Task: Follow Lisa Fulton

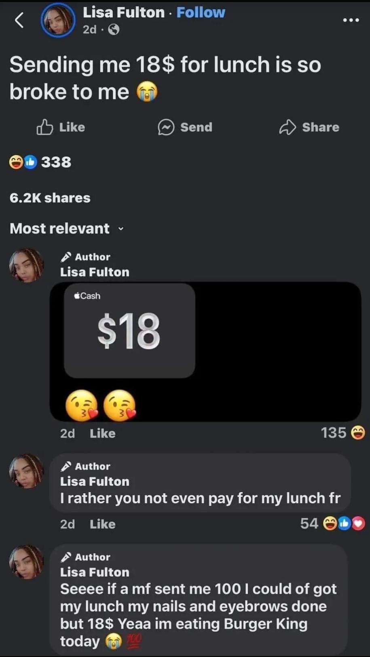Action: tap(201, 13)
